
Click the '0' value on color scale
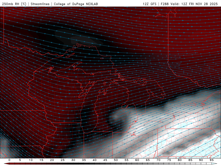coord(9,160)
